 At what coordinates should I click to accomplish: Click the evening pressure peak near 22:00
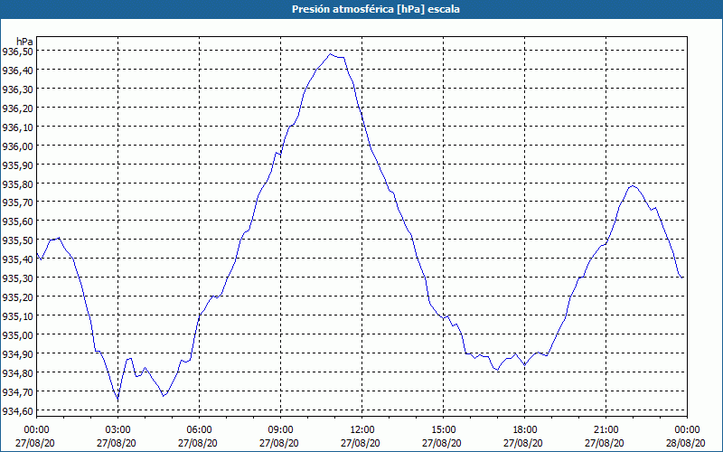click(x=632, y=186)
